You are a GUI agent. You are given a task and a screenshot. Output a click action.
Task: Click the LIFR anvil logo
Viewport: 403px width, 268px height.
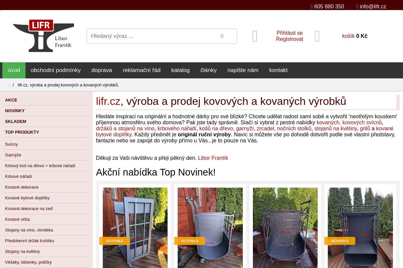(43, 36)
